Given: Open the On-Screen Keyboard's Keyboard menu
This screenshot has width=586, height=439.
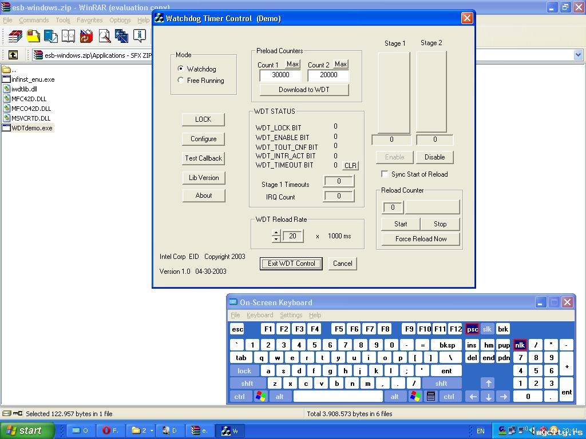Looking at the screenshot, I should tap(260, 315).
